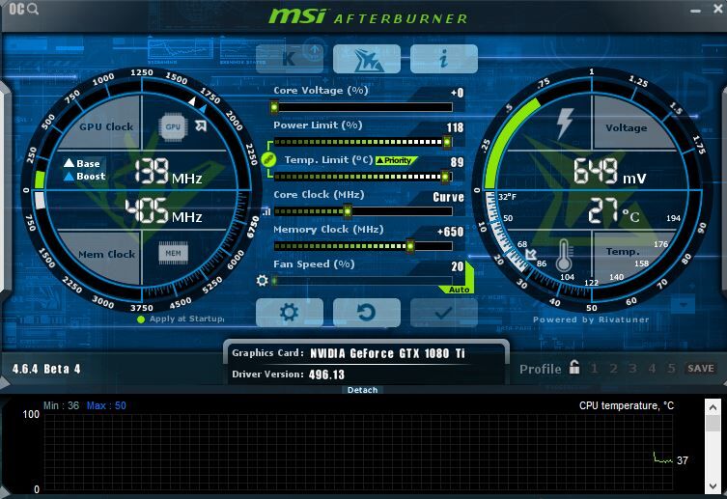Select profile slot 2

[613, 369]
